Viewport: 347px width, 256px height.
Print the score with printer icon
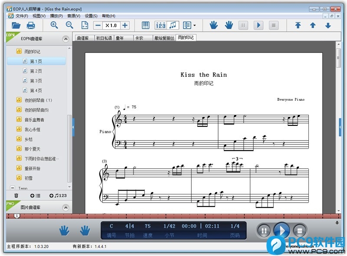coord(31,26)
